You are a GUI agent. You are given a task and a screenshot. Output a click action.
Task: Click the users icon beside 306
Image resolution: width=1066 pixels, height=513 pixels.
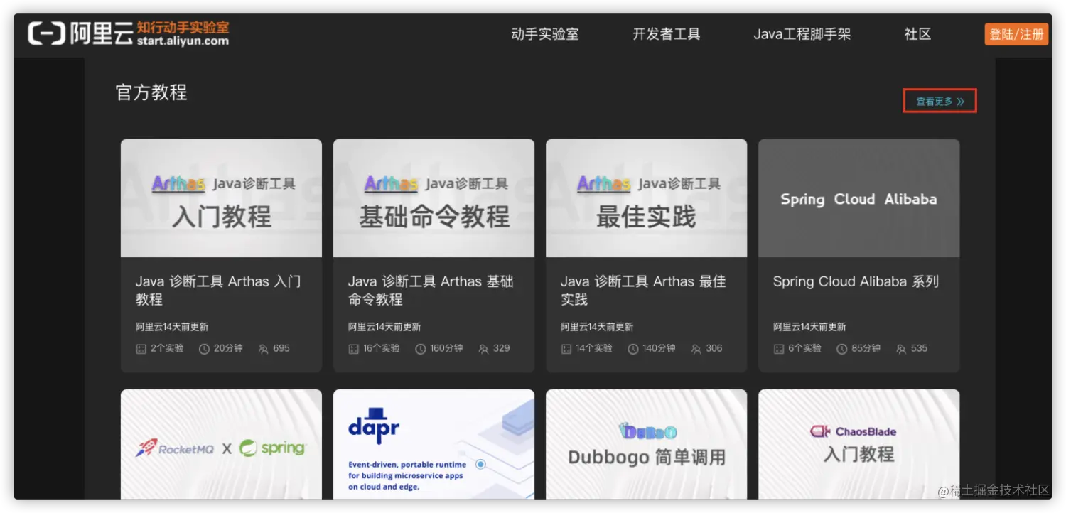click(x=696, y=349)
